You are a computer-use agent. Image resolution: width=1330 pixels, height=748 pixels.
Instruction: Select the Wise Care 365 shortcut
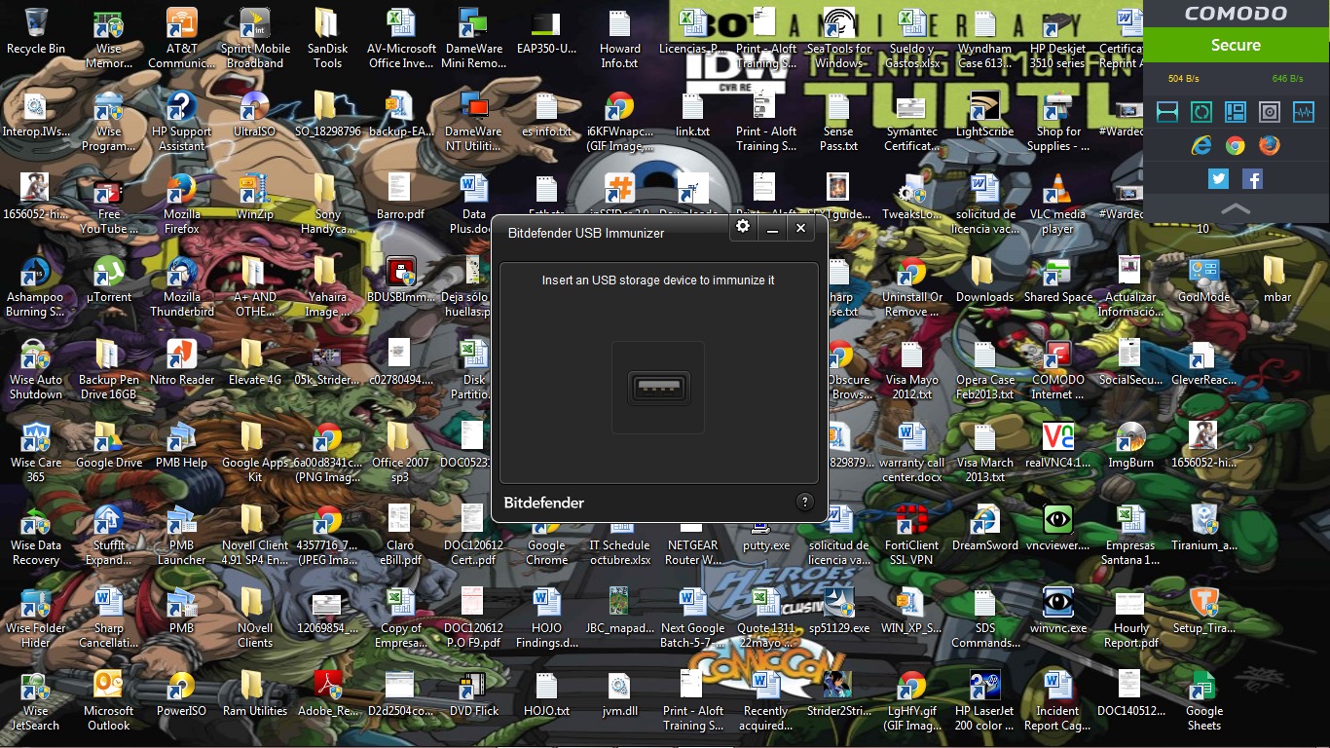tap(36, 453)
